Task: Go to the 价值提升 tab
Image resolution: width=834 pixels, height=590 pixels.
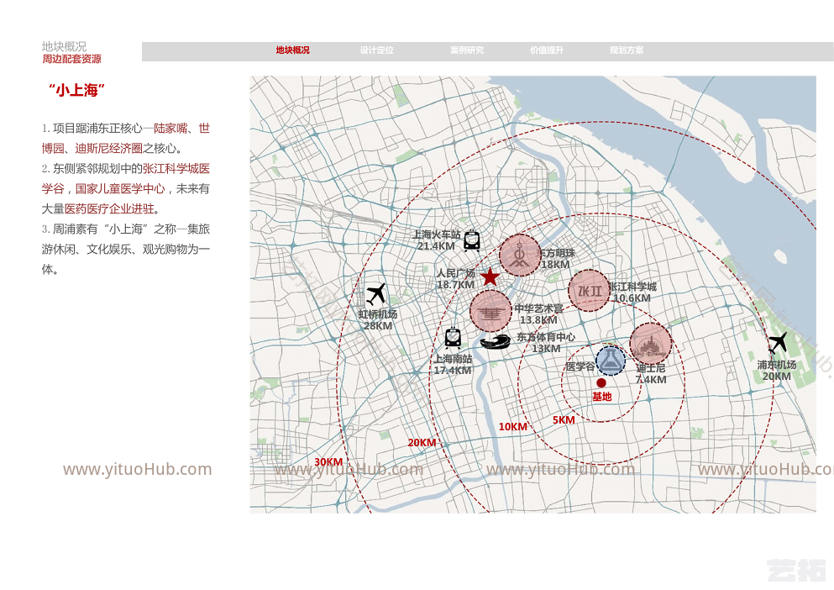Action: click(547, 50)
